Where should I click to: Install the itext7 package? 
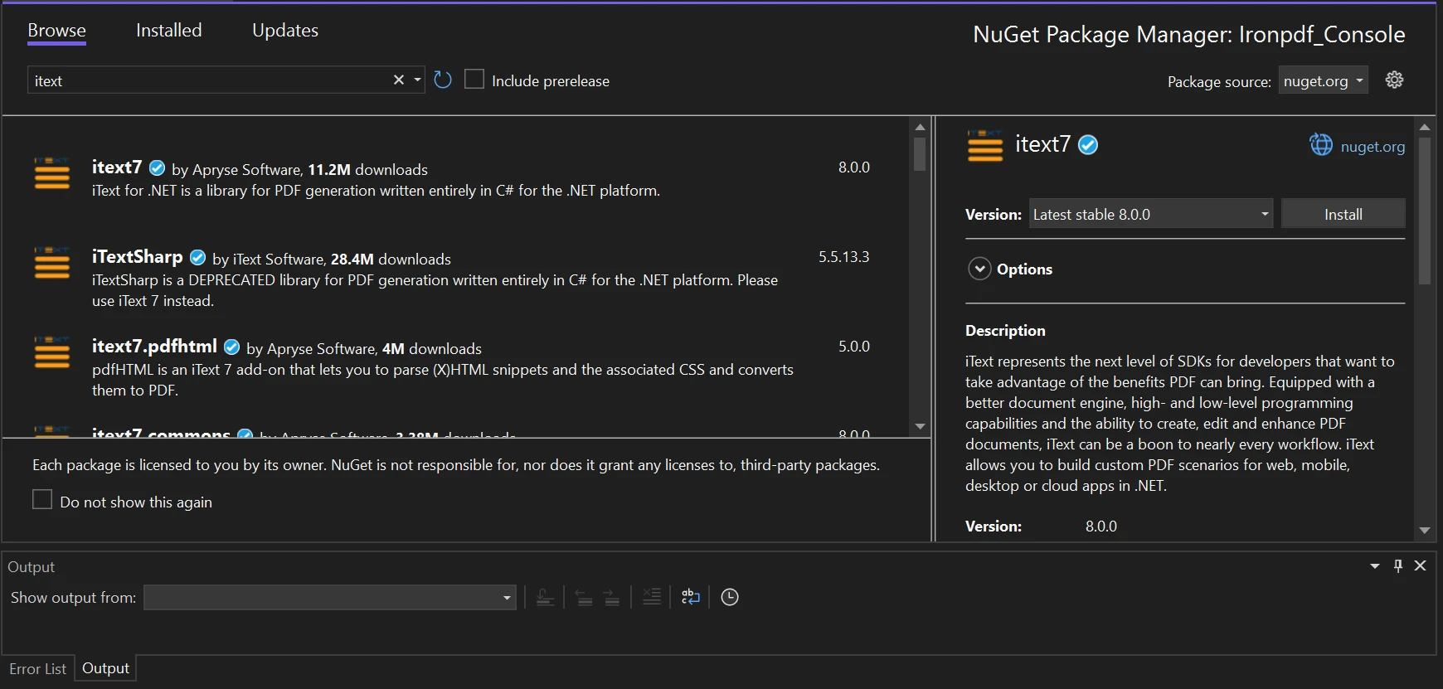[1343, 214]
